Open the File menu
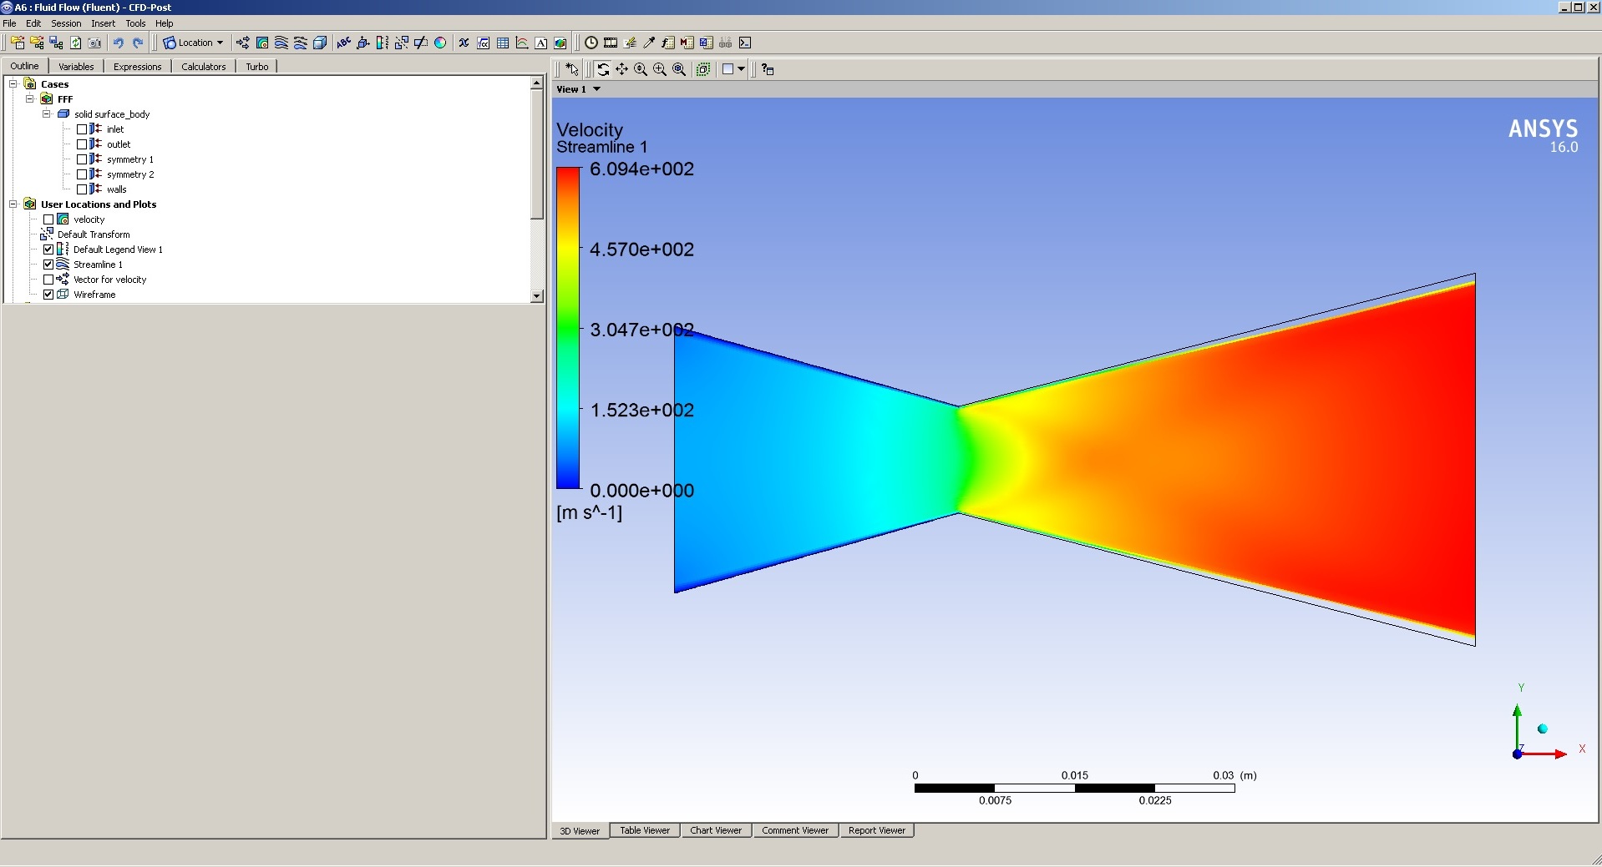This screenshot has height=867, width=1602. (x=10, y=23)
